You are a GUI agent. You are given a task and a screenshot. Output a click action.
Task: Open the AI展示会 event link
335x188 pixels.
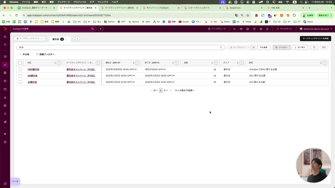coord(32,82)
